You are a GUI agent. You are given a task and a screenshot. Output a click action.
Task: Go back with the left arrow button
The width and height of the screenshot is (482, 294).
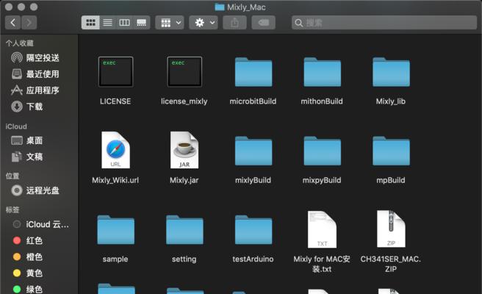[x=13, y=23]
